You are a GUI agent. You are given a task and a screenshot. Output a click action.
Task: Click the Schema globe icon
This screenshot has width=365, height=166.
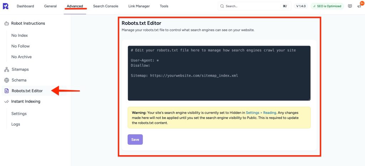6,80
